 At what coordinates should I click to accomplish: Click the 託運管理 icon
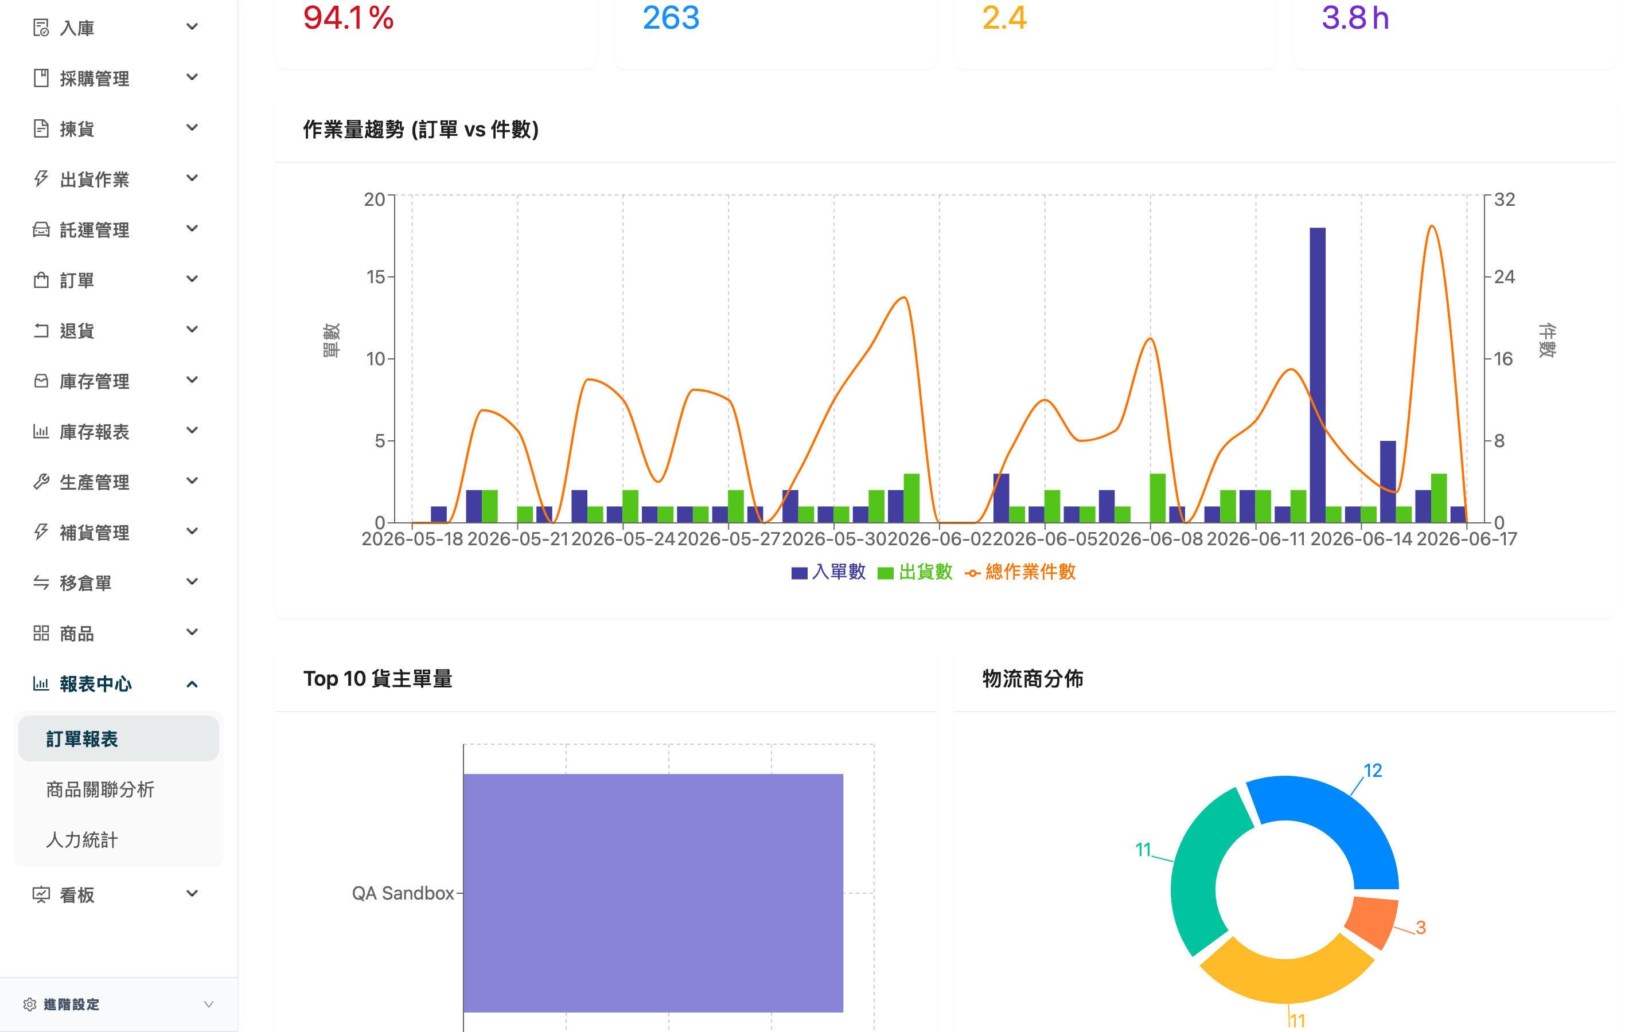41,229
